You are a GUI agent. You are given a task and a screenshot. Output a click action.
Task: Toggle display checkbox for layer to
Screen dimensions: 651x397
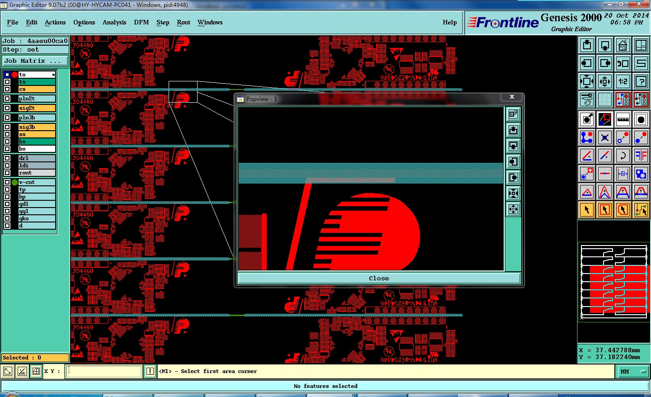7,75
